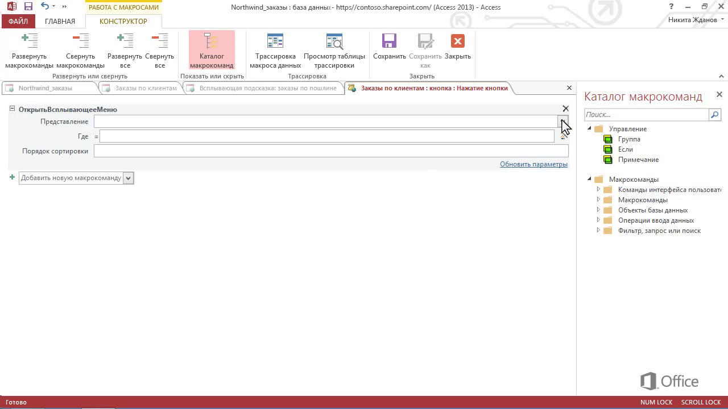Click Свернуть макрокоманды ribbon icon
This screenshot has width=728, height=409.
(x=80, y=51)
